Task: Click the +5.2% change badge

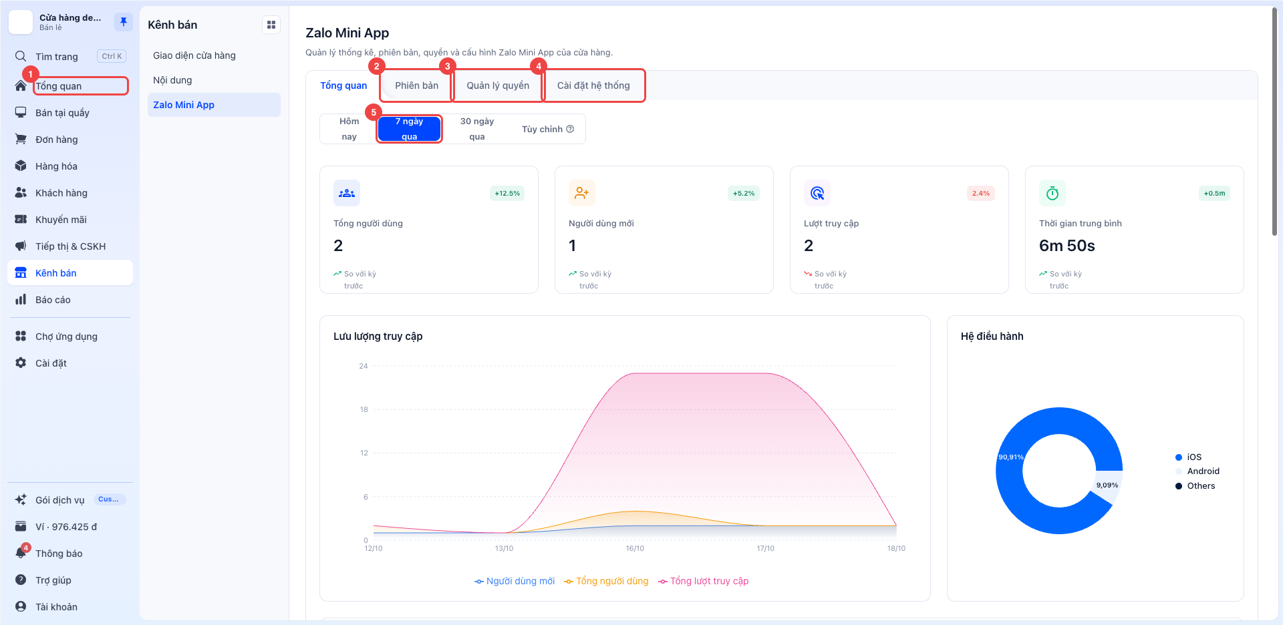Action: (x=744, y=193)
